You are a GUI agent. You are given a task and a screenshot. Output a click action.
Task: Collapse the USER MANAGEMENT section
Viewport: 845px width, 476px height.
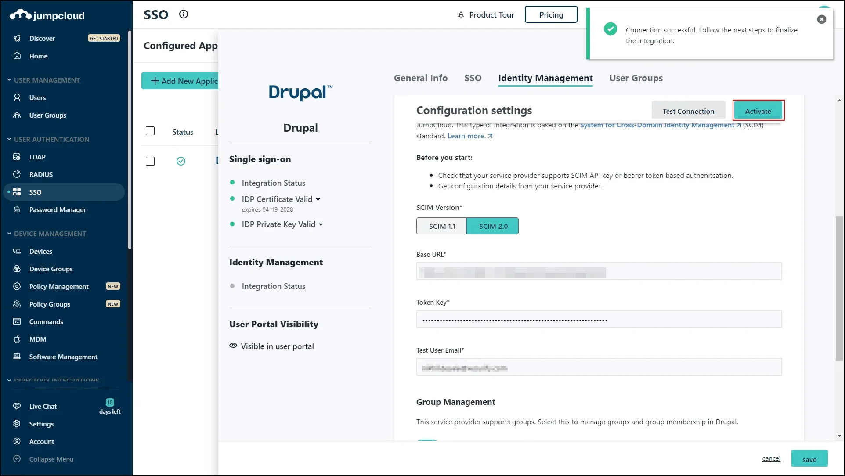point(9,80)
